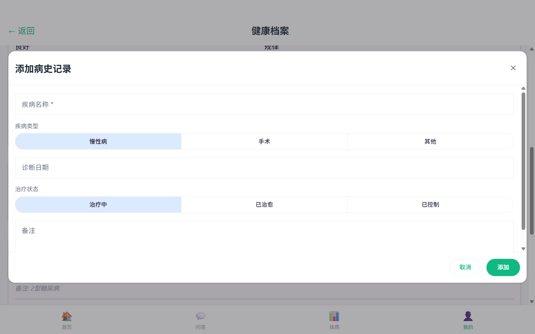This screenshot has width=535, height=334.
Task: Select 其他 disease type
Action: (430, 142)
